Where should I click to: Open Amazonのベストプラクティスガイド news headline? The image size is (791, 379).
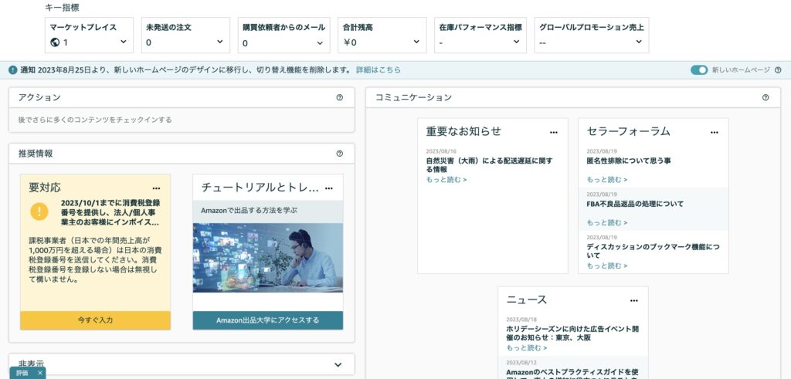572,374
